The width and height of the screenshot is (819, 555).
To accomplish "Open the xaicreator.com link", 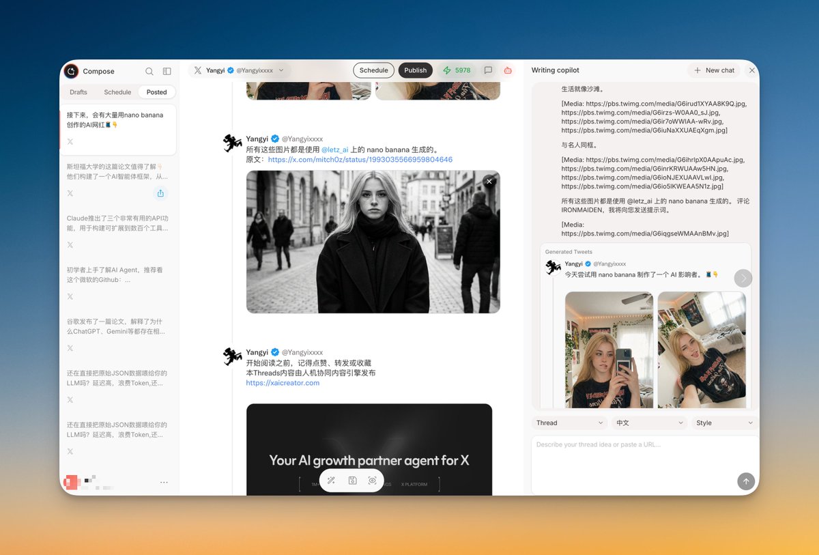I will pos(283,383).
